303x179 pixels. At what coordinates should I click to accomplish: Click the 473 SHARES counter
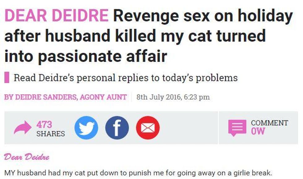(51, 129)
